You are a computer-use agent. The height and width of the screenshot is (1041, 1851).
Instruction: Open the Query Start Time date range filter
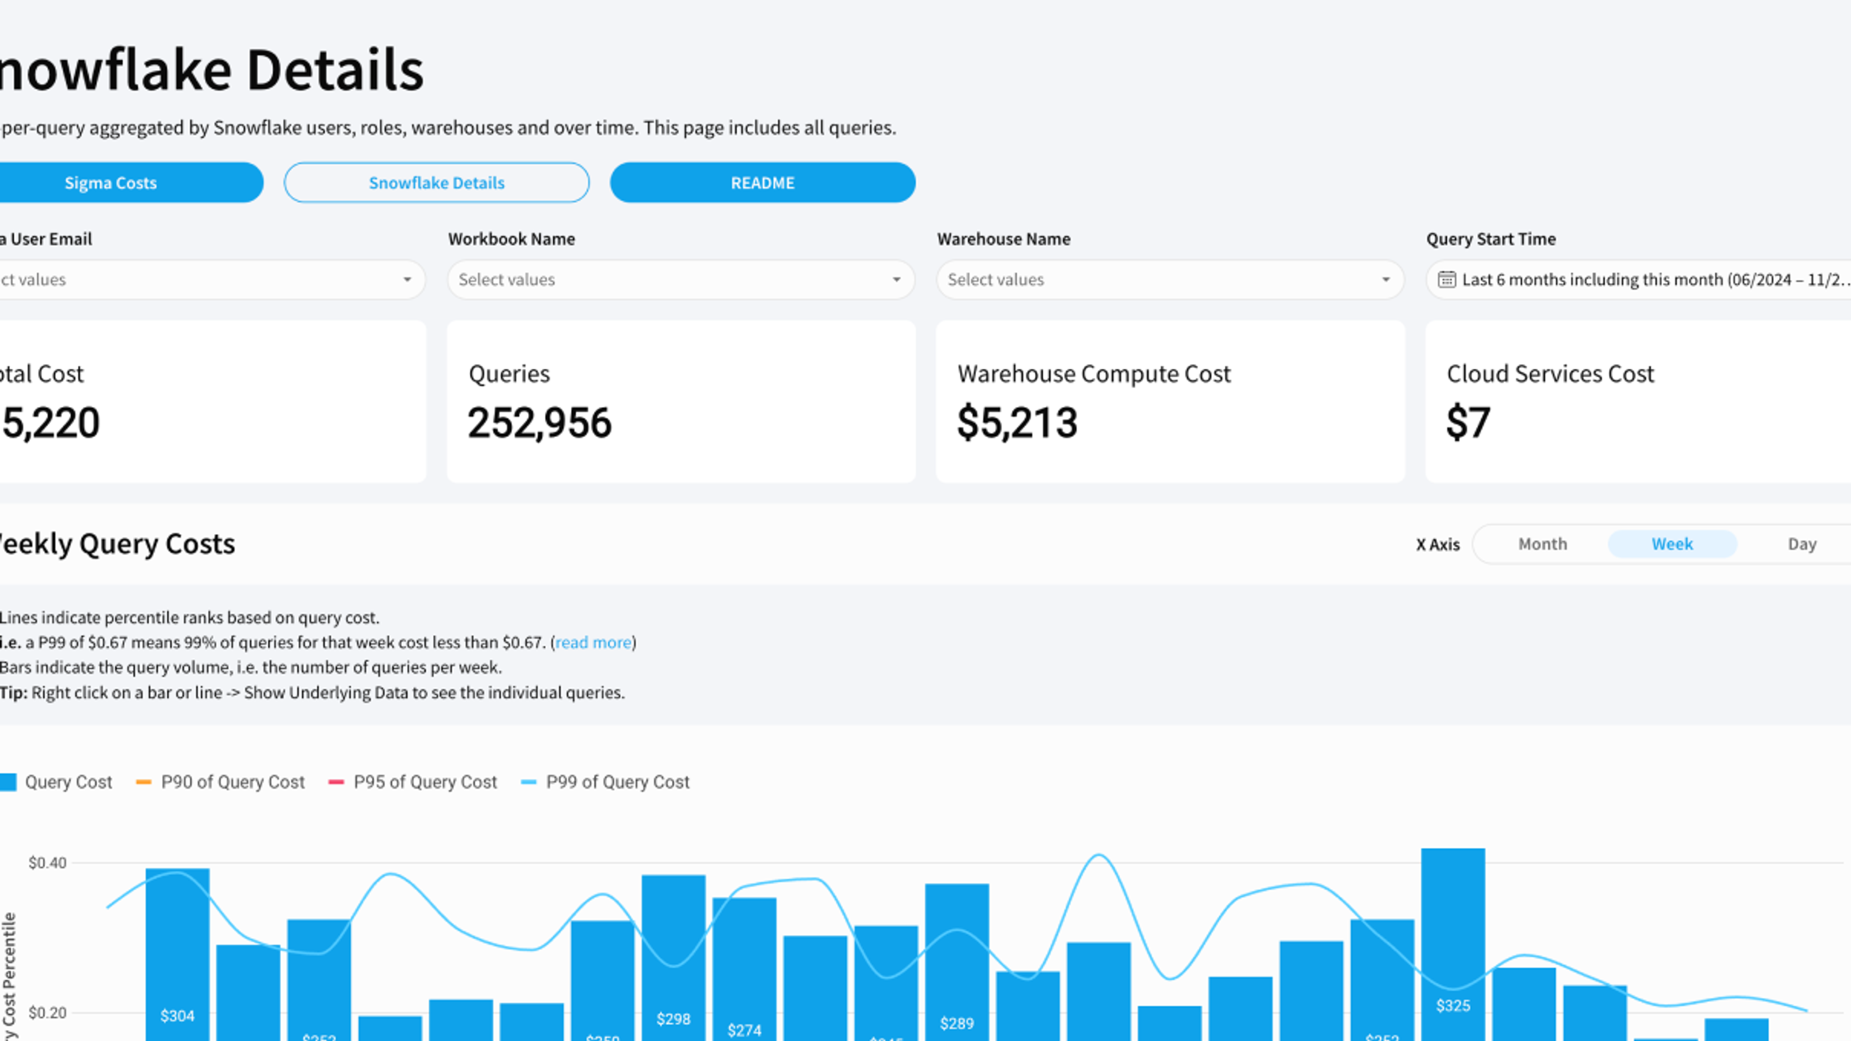[x=1638, y=280]
